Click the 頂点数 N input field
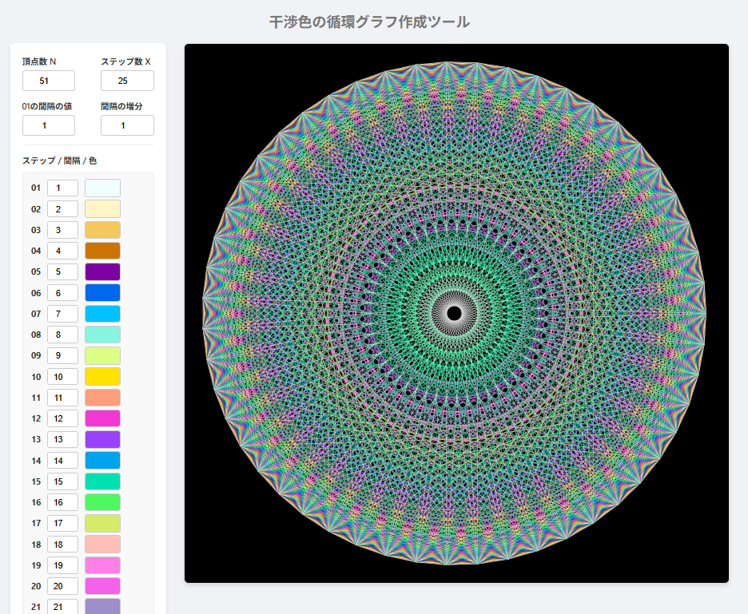The height and width of the screenshot is (614, 748). point(48,81)
